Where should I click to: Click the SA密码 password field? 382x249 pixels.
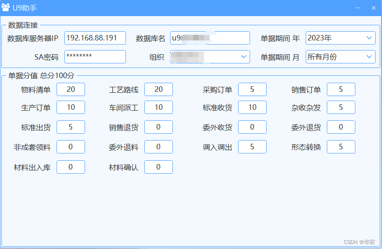[x=95, y=57]
